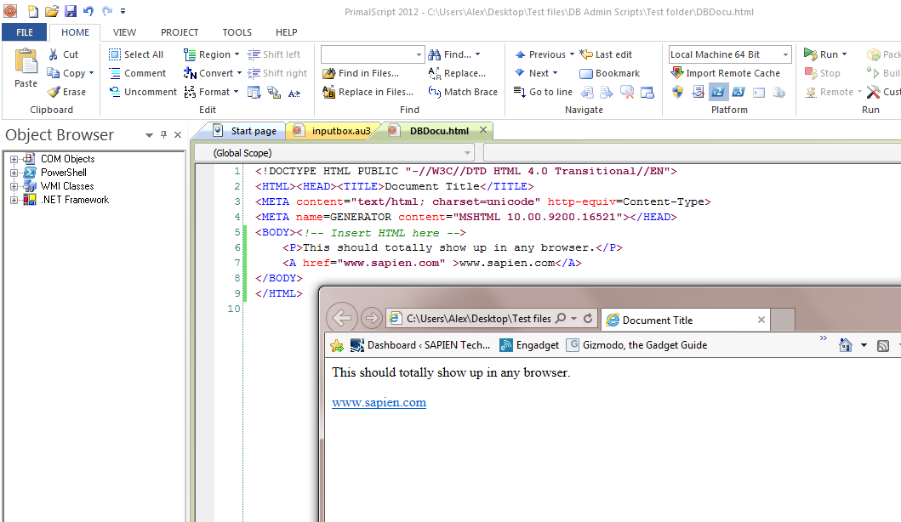
Task: Switch to the VIEW ribbon tab
Action: [124, 32]
